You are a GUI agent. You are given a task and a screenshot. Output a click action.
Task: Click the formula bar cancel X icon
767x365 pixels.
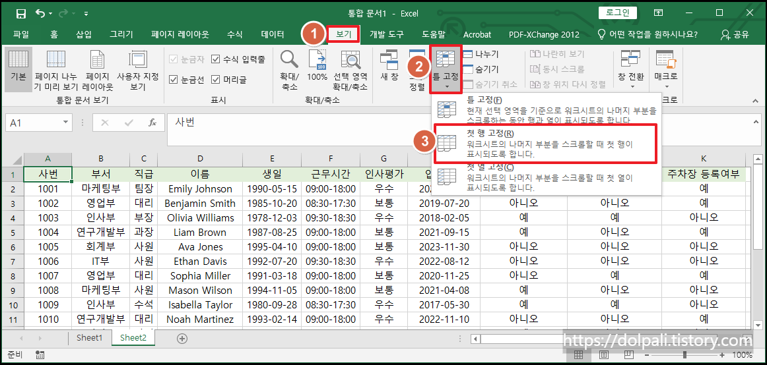tap(105, 123)
